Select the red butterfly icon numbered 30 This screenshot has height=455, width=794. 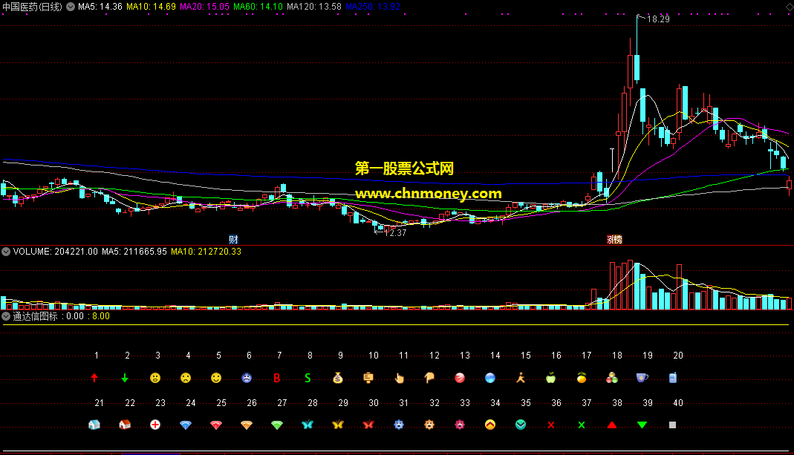pyautogui.click(x=368, y=425)
